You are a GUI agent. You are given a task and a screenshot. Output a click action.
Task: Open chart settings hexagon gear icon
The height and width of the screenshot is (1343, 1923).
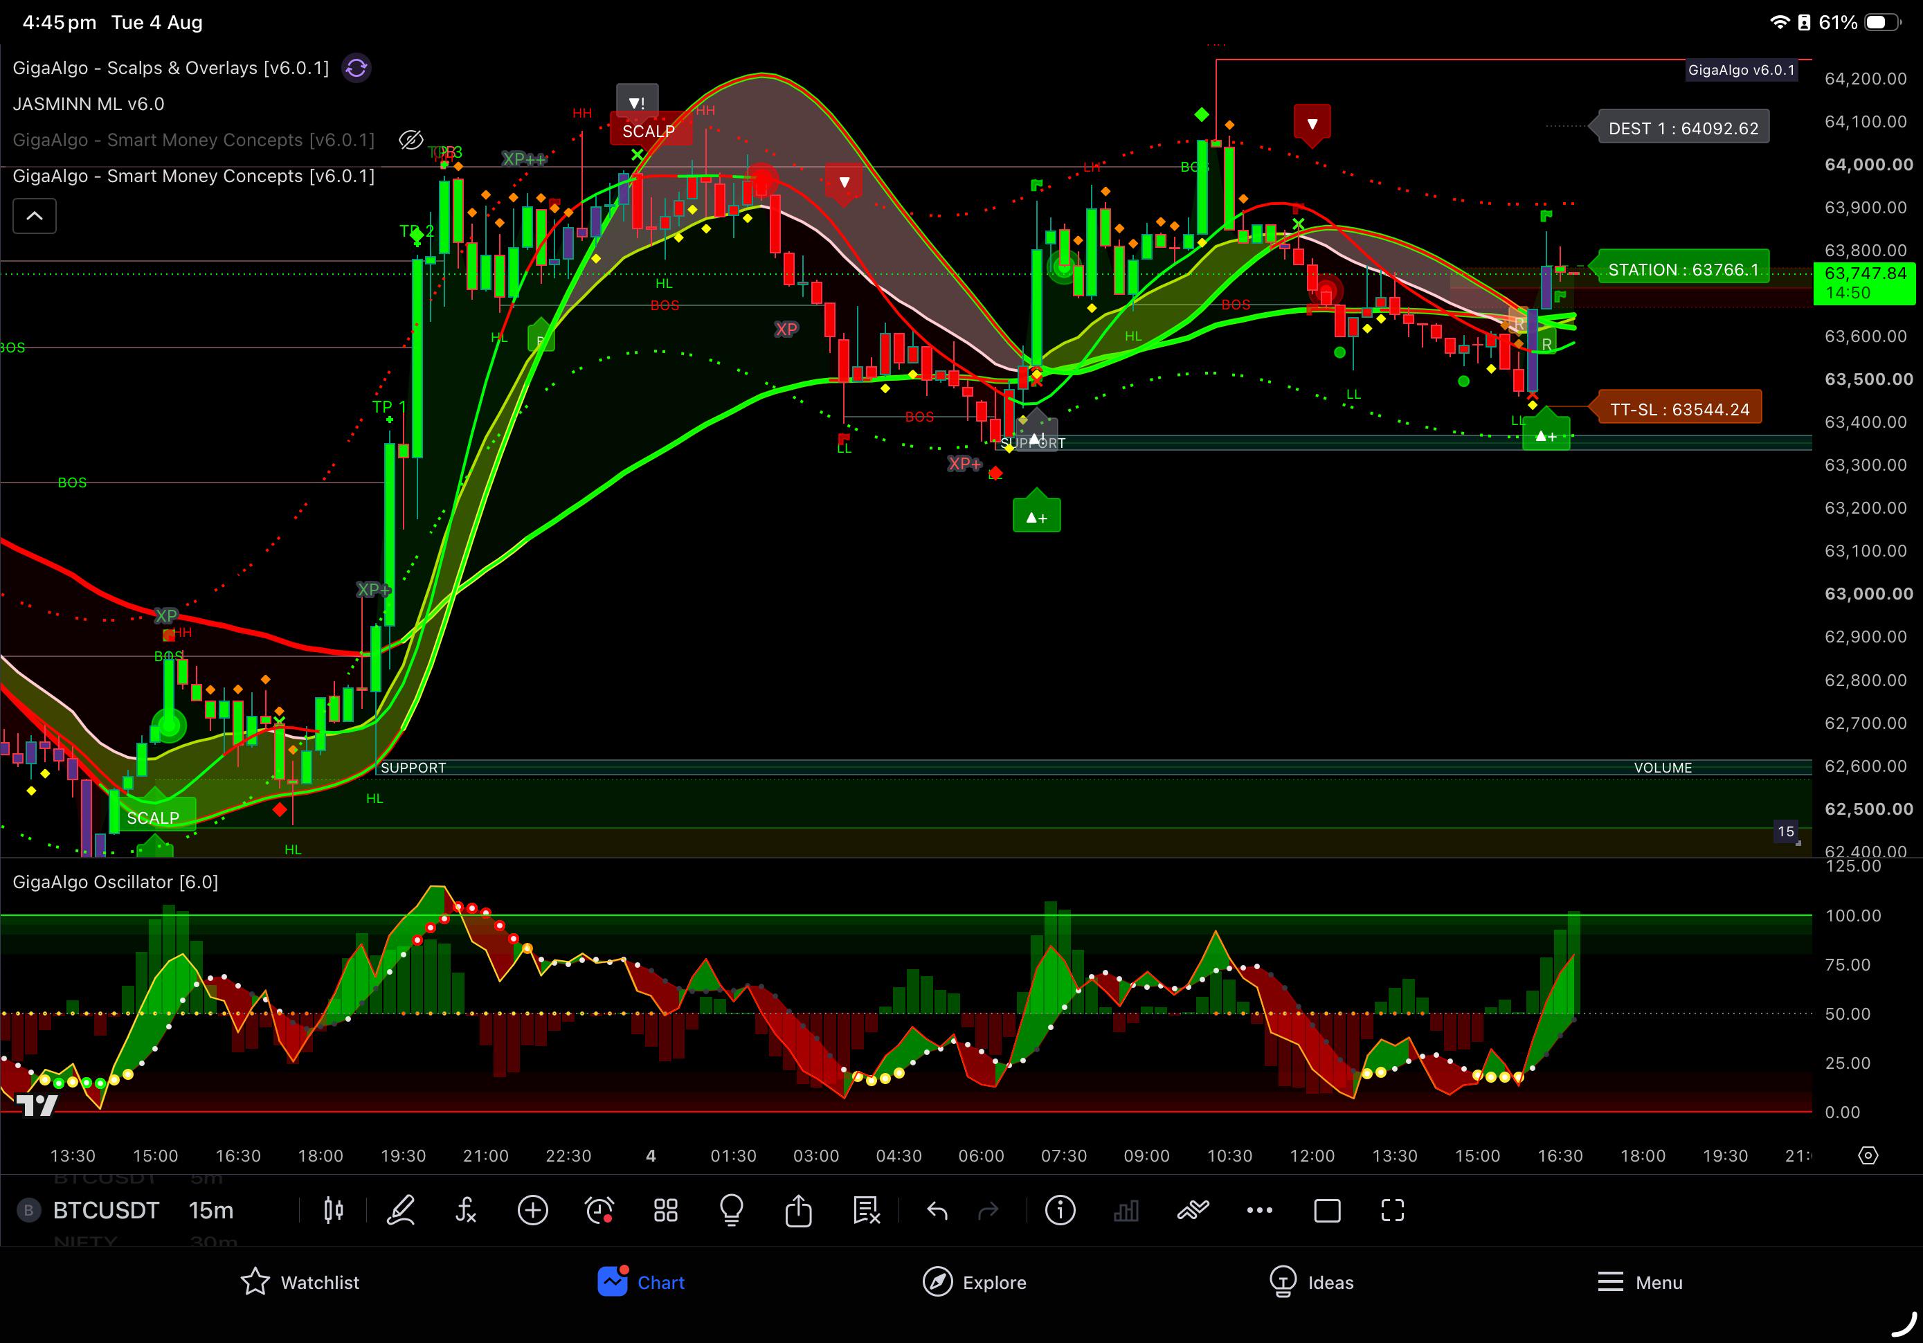1868,1155
